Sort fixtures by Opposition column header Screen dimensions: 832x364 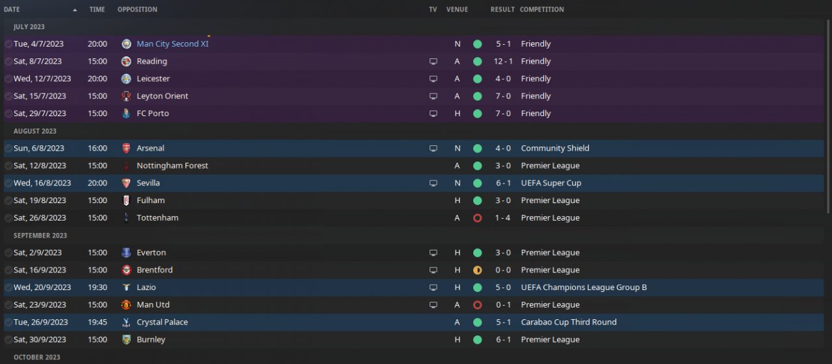(x=137, y=10)
